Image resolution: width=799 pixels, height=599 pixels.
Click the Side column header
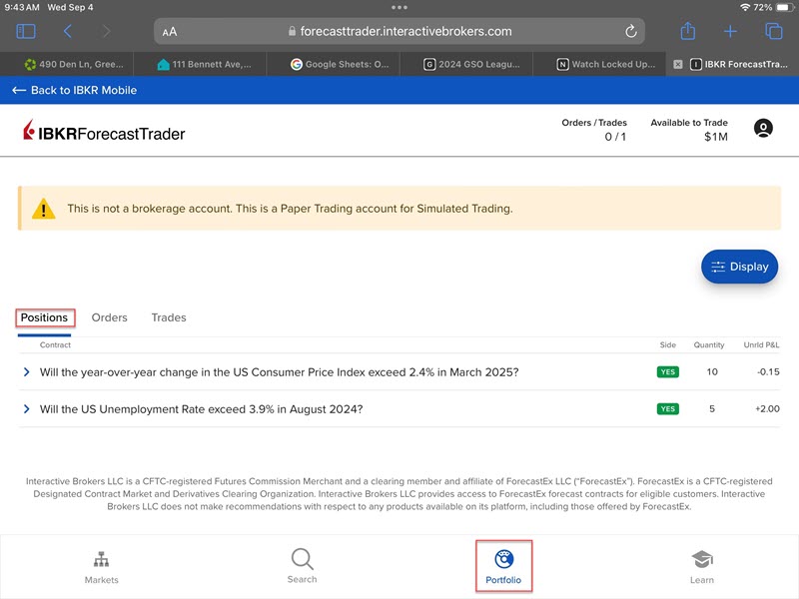click(667, 344)
